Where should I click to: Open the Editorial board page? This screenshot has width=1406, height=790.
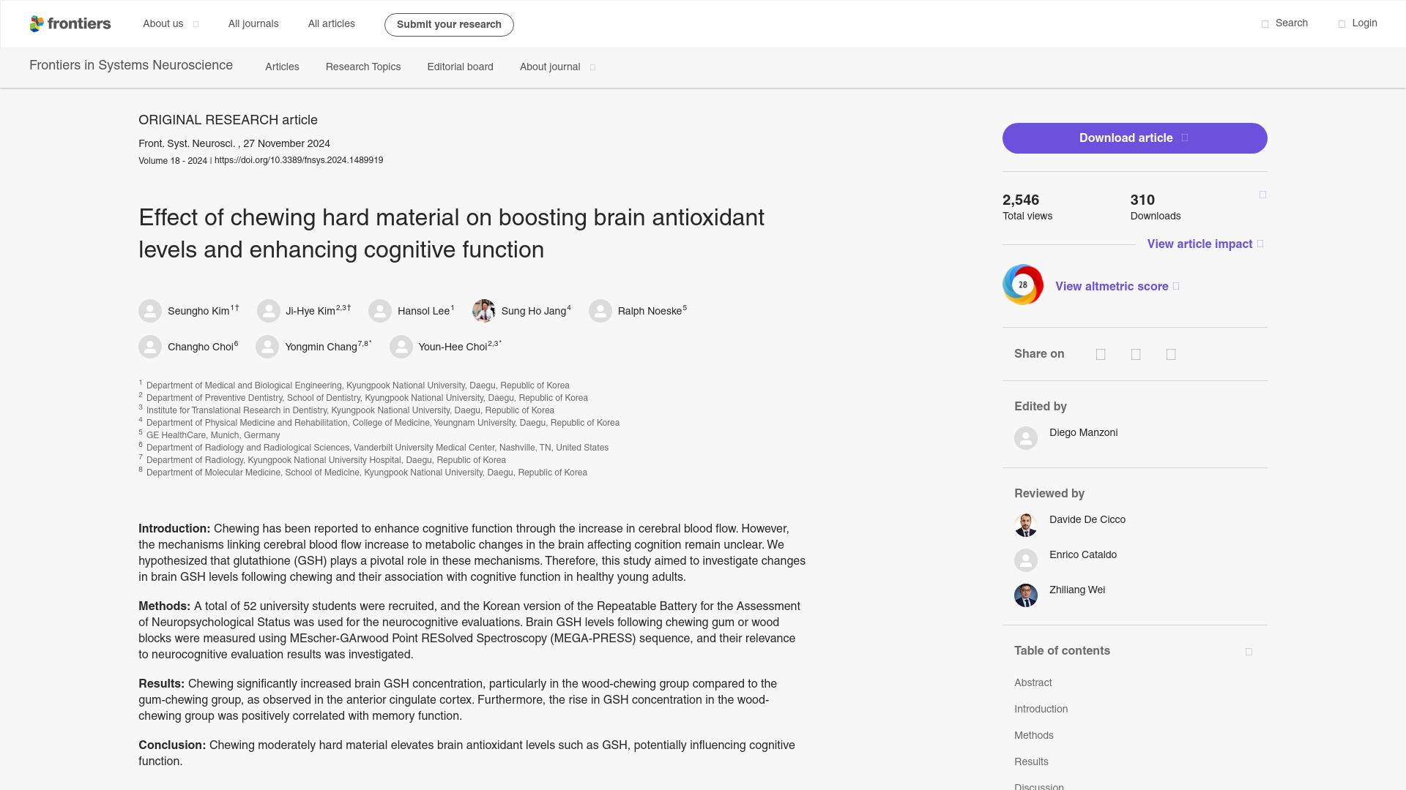(x=460, y=67)
